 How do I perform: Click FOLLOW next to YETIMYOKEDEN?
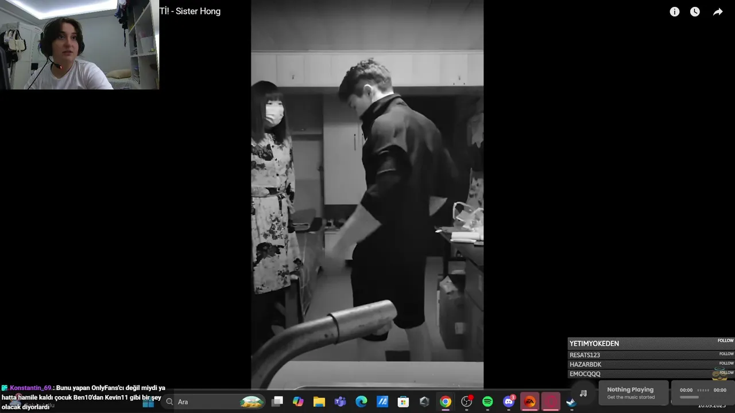point(726,341)
